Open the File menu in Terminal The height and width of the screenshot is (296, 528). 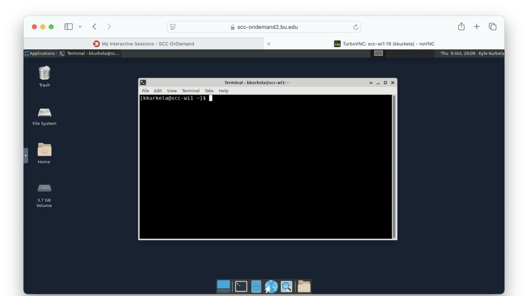pyautogui.click(x=146, y=91)
